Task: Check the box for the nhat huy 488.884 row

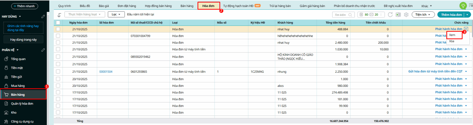Action: pyautogui.click(x=58, y=29)
